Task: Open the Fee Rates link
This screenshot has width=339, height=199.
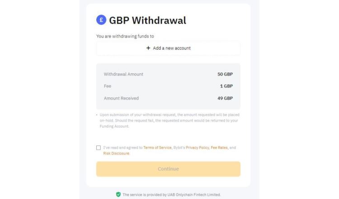Action: click(219, 148)
